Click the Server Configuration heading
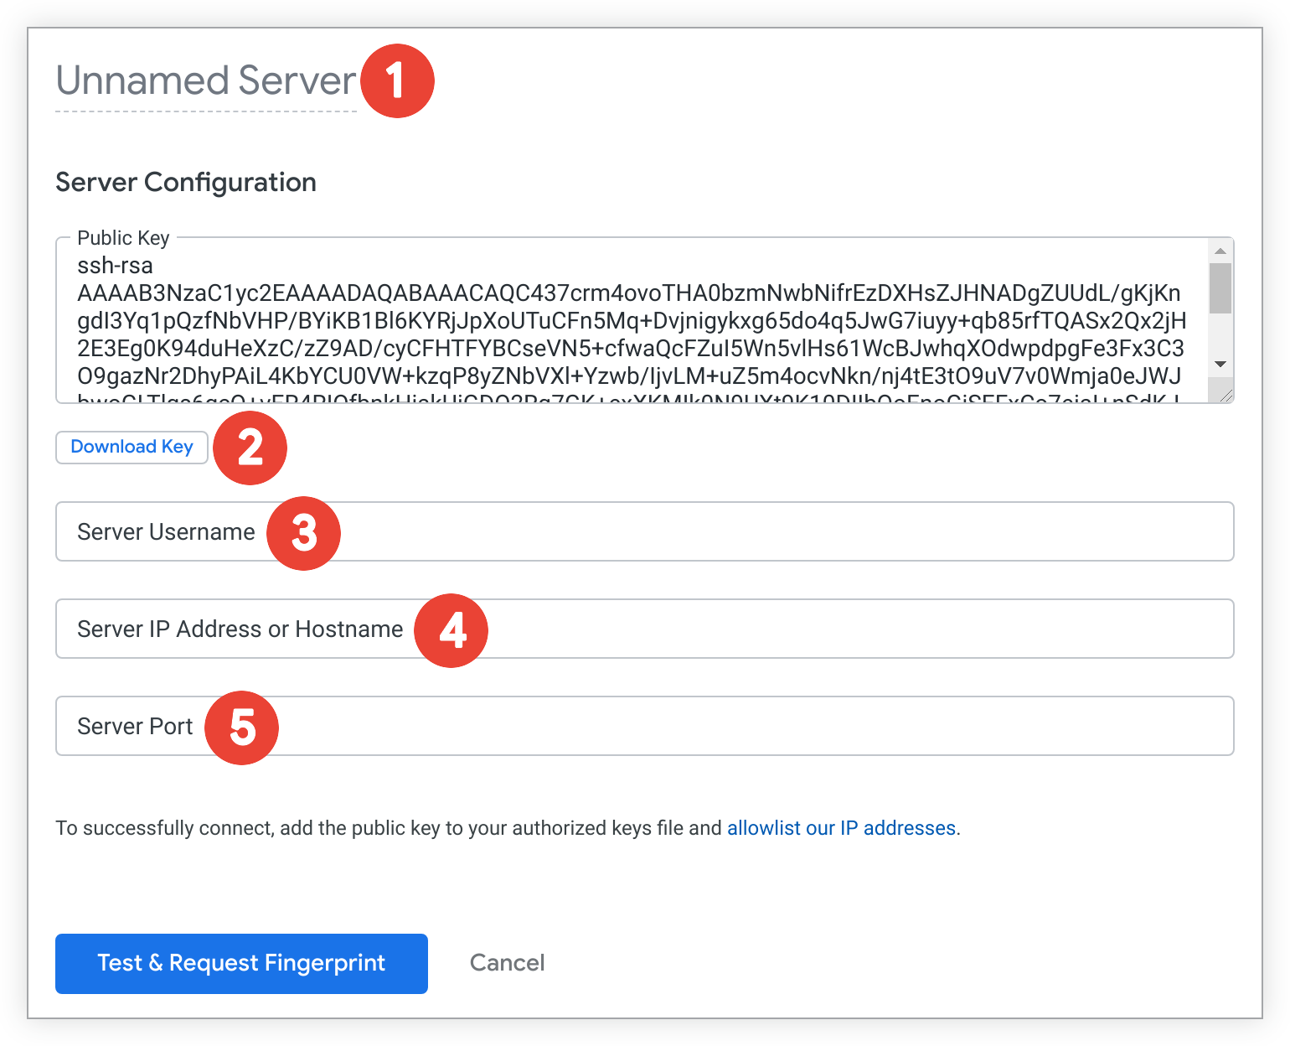The width and height of the screenshot is (1290, 1046). pos(186,183)
